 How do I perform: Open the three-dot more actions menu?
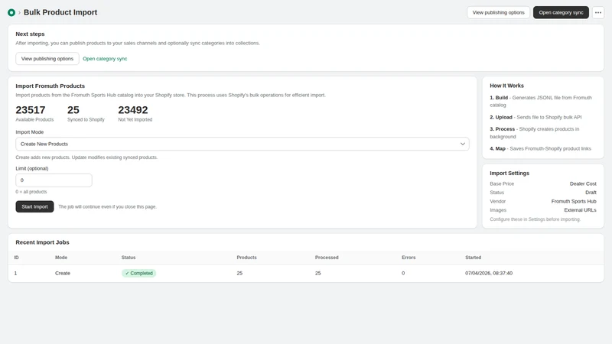(598, 12)
